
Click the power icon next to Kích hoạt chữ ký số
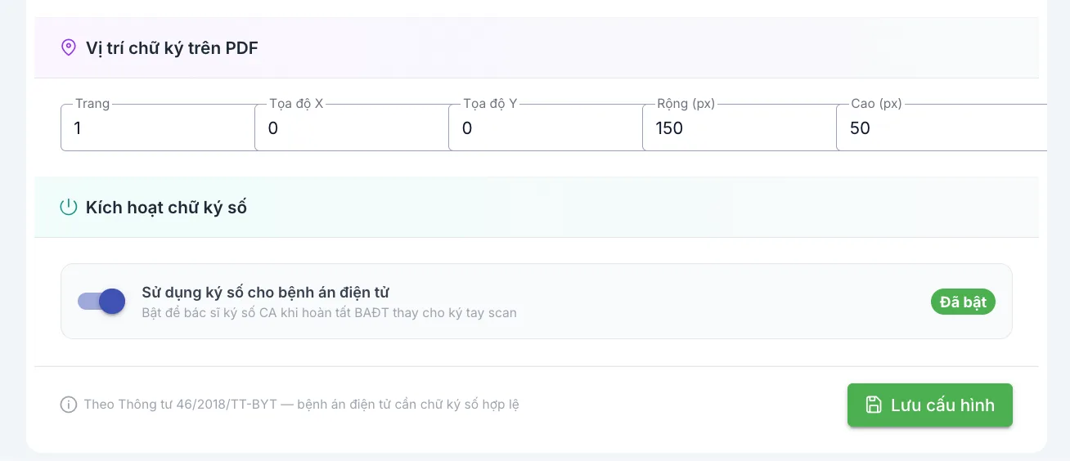[69, 207]
